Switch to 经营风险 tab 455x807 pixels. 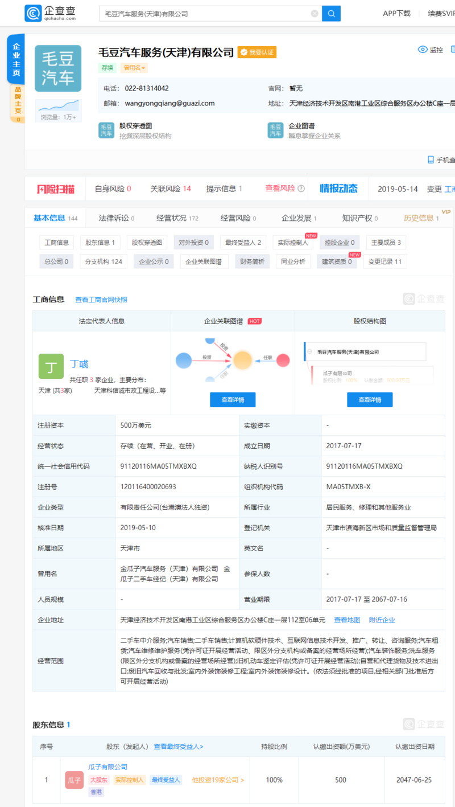click(238, 218)
